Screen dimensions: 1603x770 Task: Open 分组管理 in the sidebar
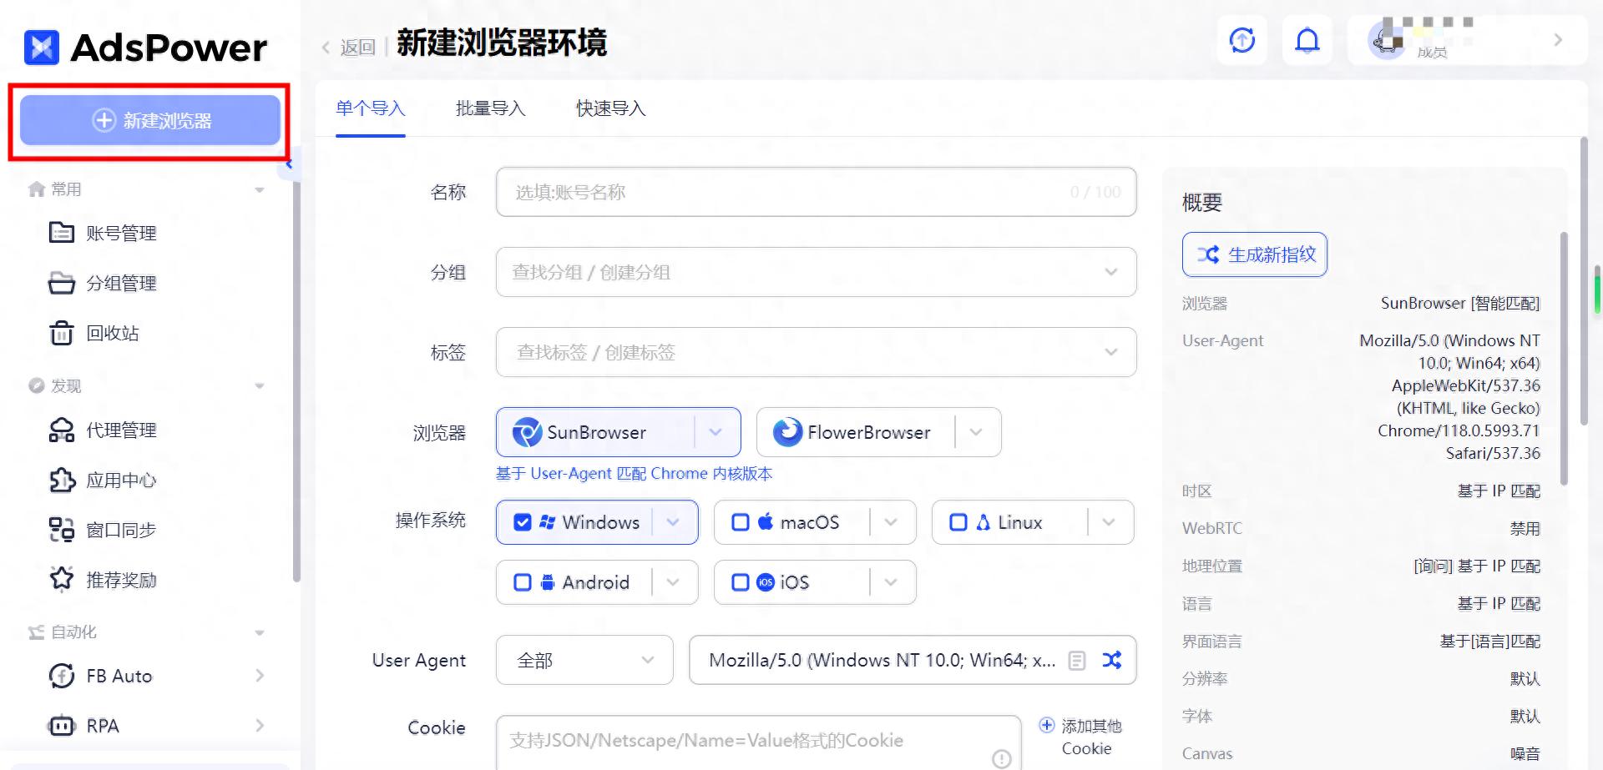click(x=122, y=283)
